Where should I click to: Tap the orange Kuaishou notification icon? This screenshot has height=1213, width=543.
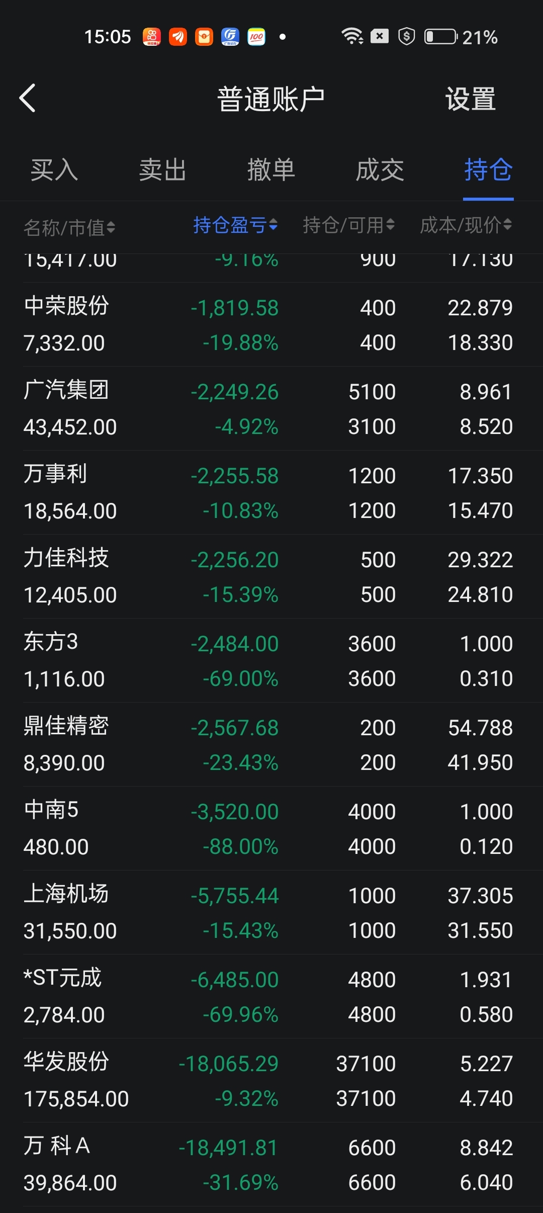pyautogui.click(x=152, y=37)
